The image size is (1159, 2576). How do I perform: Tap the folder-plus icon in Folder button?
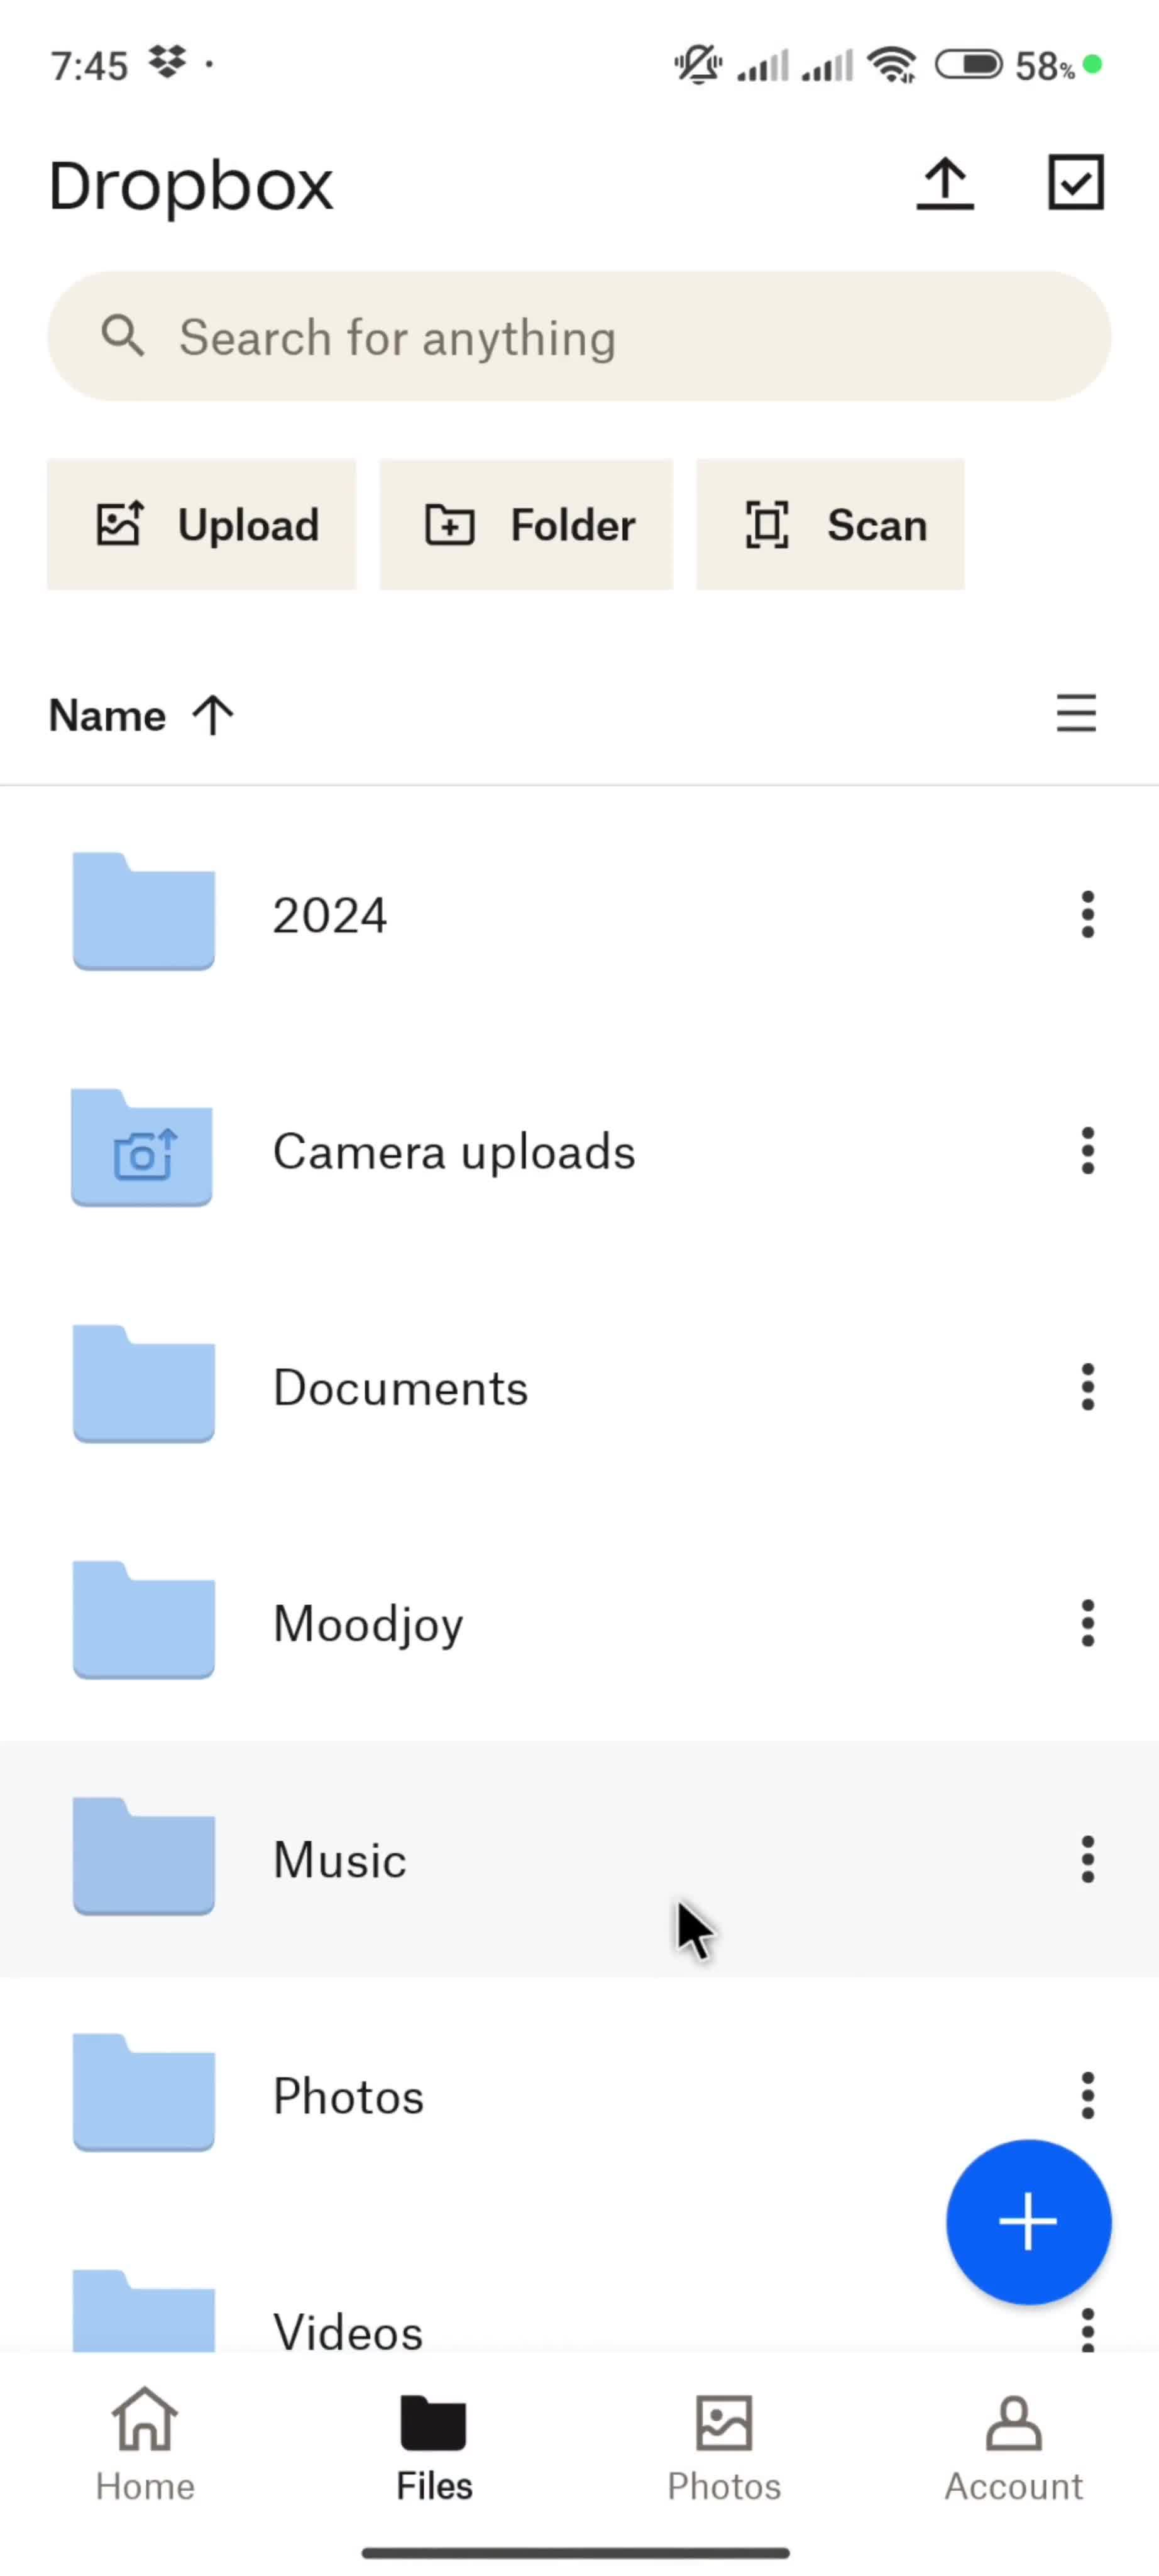[449, 525]
